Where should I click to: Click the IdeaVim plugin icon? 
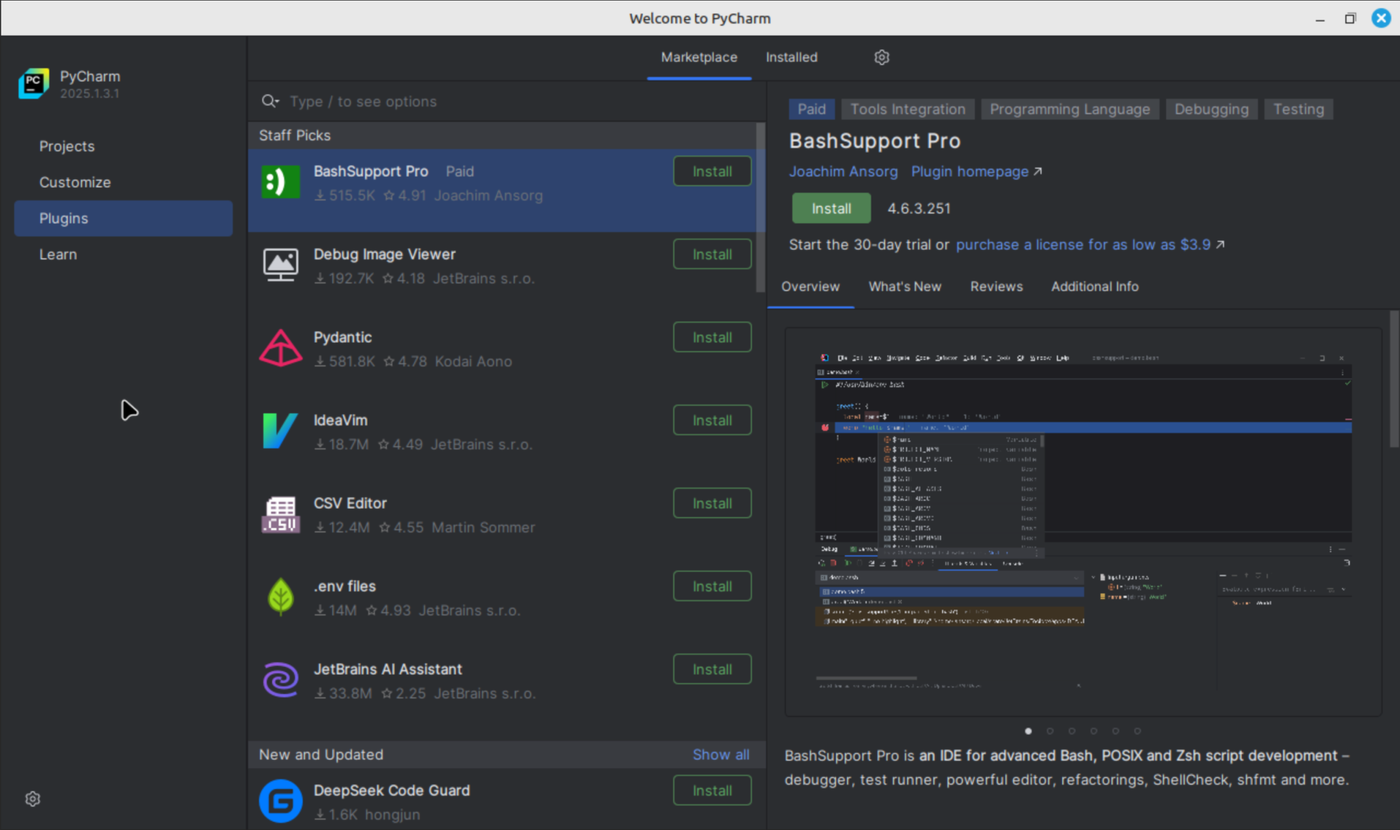[x=280, y=430]
